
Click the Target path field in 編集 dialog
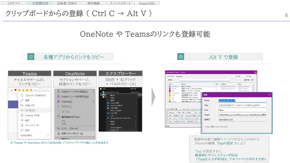coord(242,115)
